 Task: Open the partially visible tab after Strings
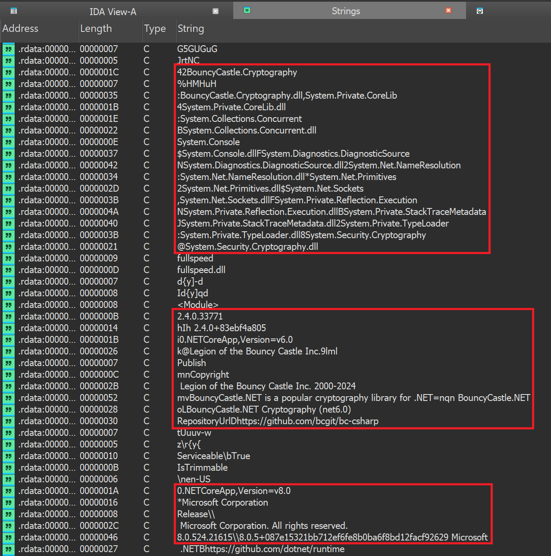pos(480,11)
